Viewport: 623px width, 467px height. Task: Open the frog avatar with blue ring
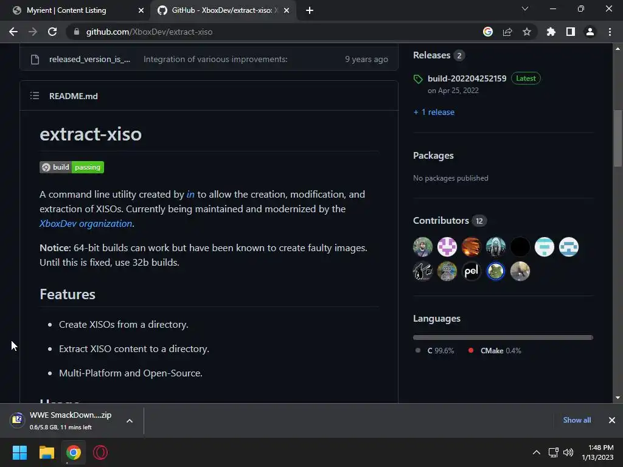(x=495, y=271)
